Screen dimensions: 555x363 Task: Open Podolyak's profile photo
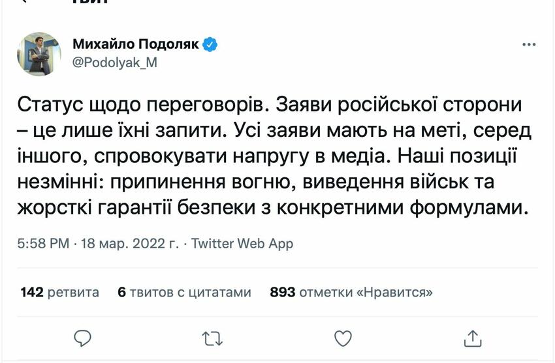(39, 54)
